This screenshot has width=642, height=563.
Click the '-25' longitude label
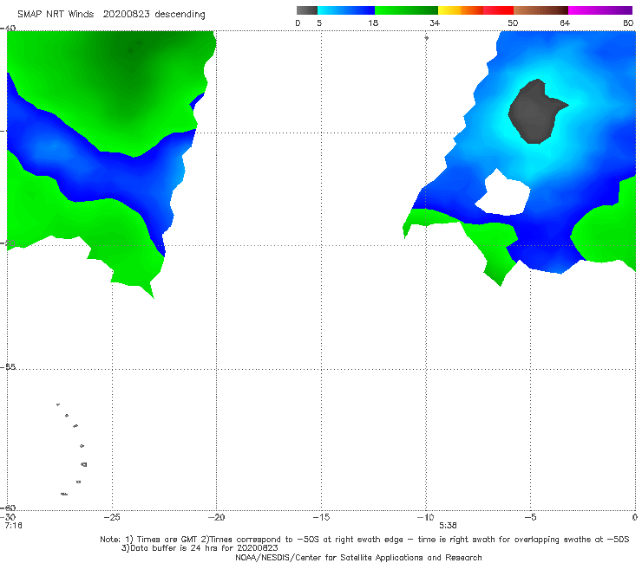pos(112,517)
